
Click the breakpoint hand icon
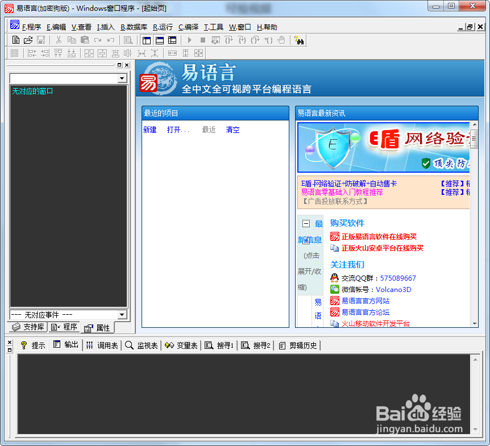[281, 40]
